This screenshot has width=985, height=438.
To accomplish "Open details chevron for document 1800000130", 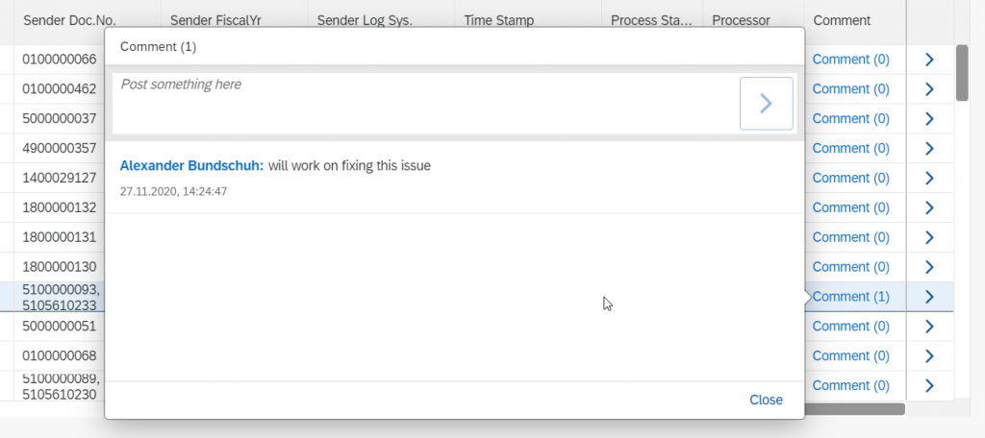I will point(930,267).
